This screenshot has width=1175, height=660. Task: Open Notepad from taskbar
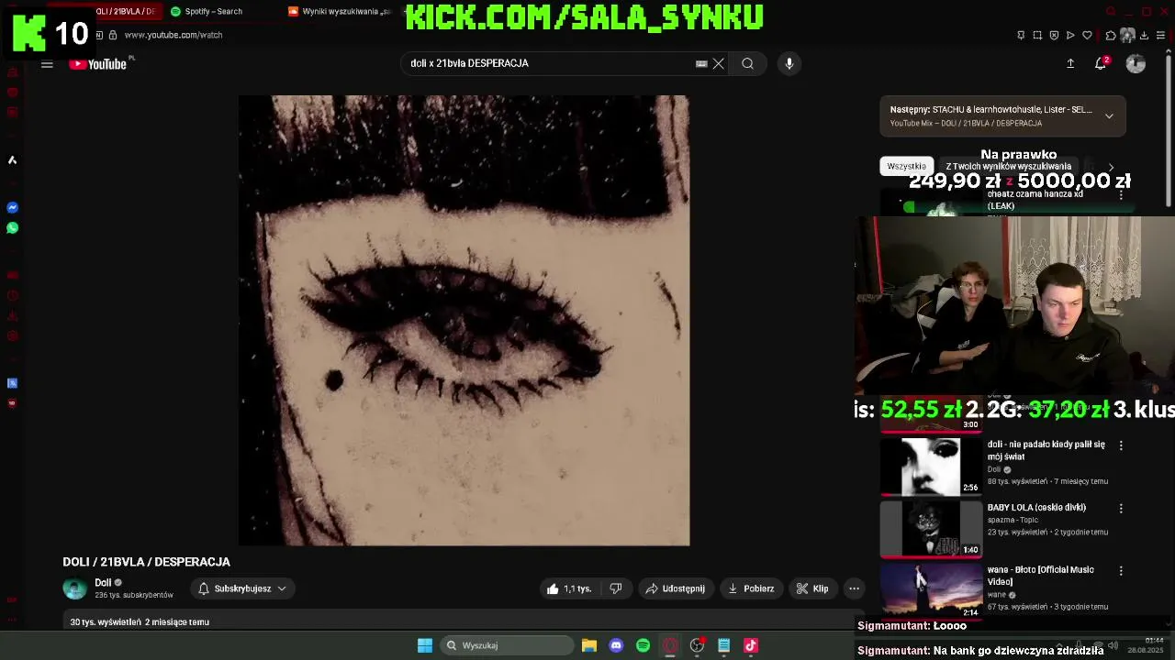click(x=723, y=645)
